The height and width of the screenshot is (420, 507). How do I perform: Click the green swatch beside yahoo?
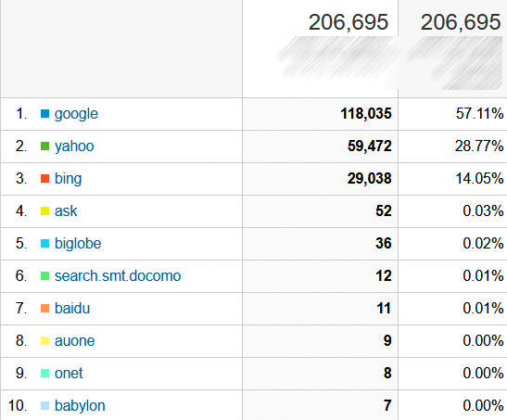[x=44, y=146]
